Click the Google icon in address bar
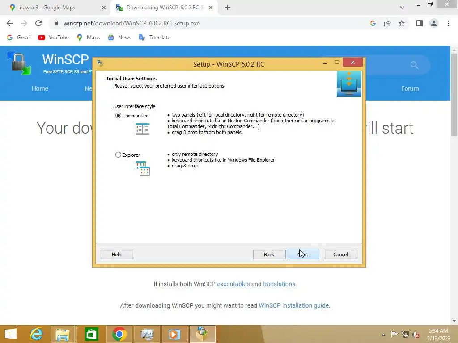Viewport: 458px width, 343px height. [x=373, y=23]
